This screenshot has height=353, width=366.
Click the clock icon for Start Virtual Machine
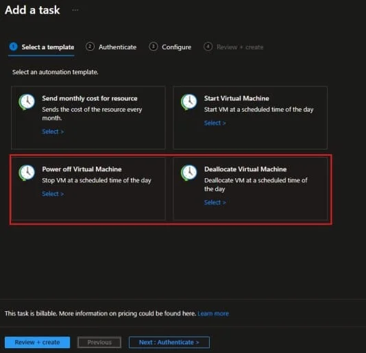tap(188, 102)
